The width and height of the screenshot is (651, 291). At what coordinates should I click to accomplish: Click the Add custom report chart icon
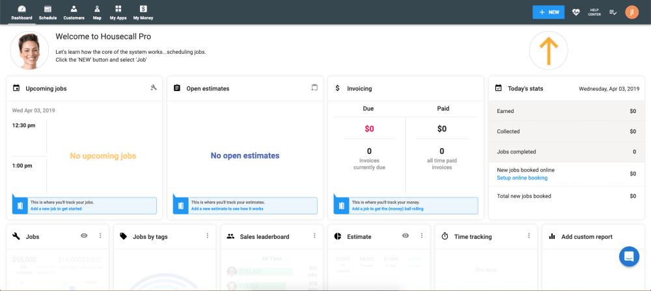pyautogui.click(x=552, y=236)
